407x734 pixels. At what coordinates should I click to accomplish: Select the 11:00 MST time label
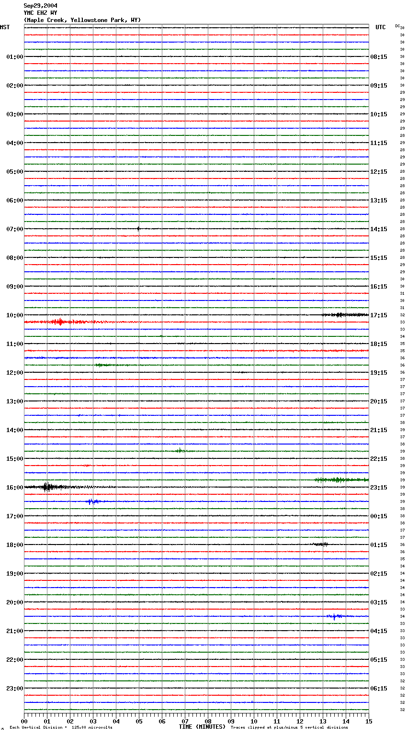15,344
